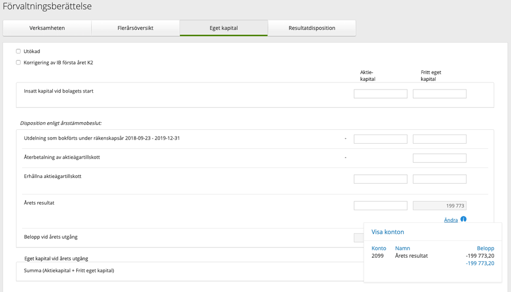Focus Fritt eget kapital field for Insatt kapital
The image size is (511, 292).
point(439,94)
